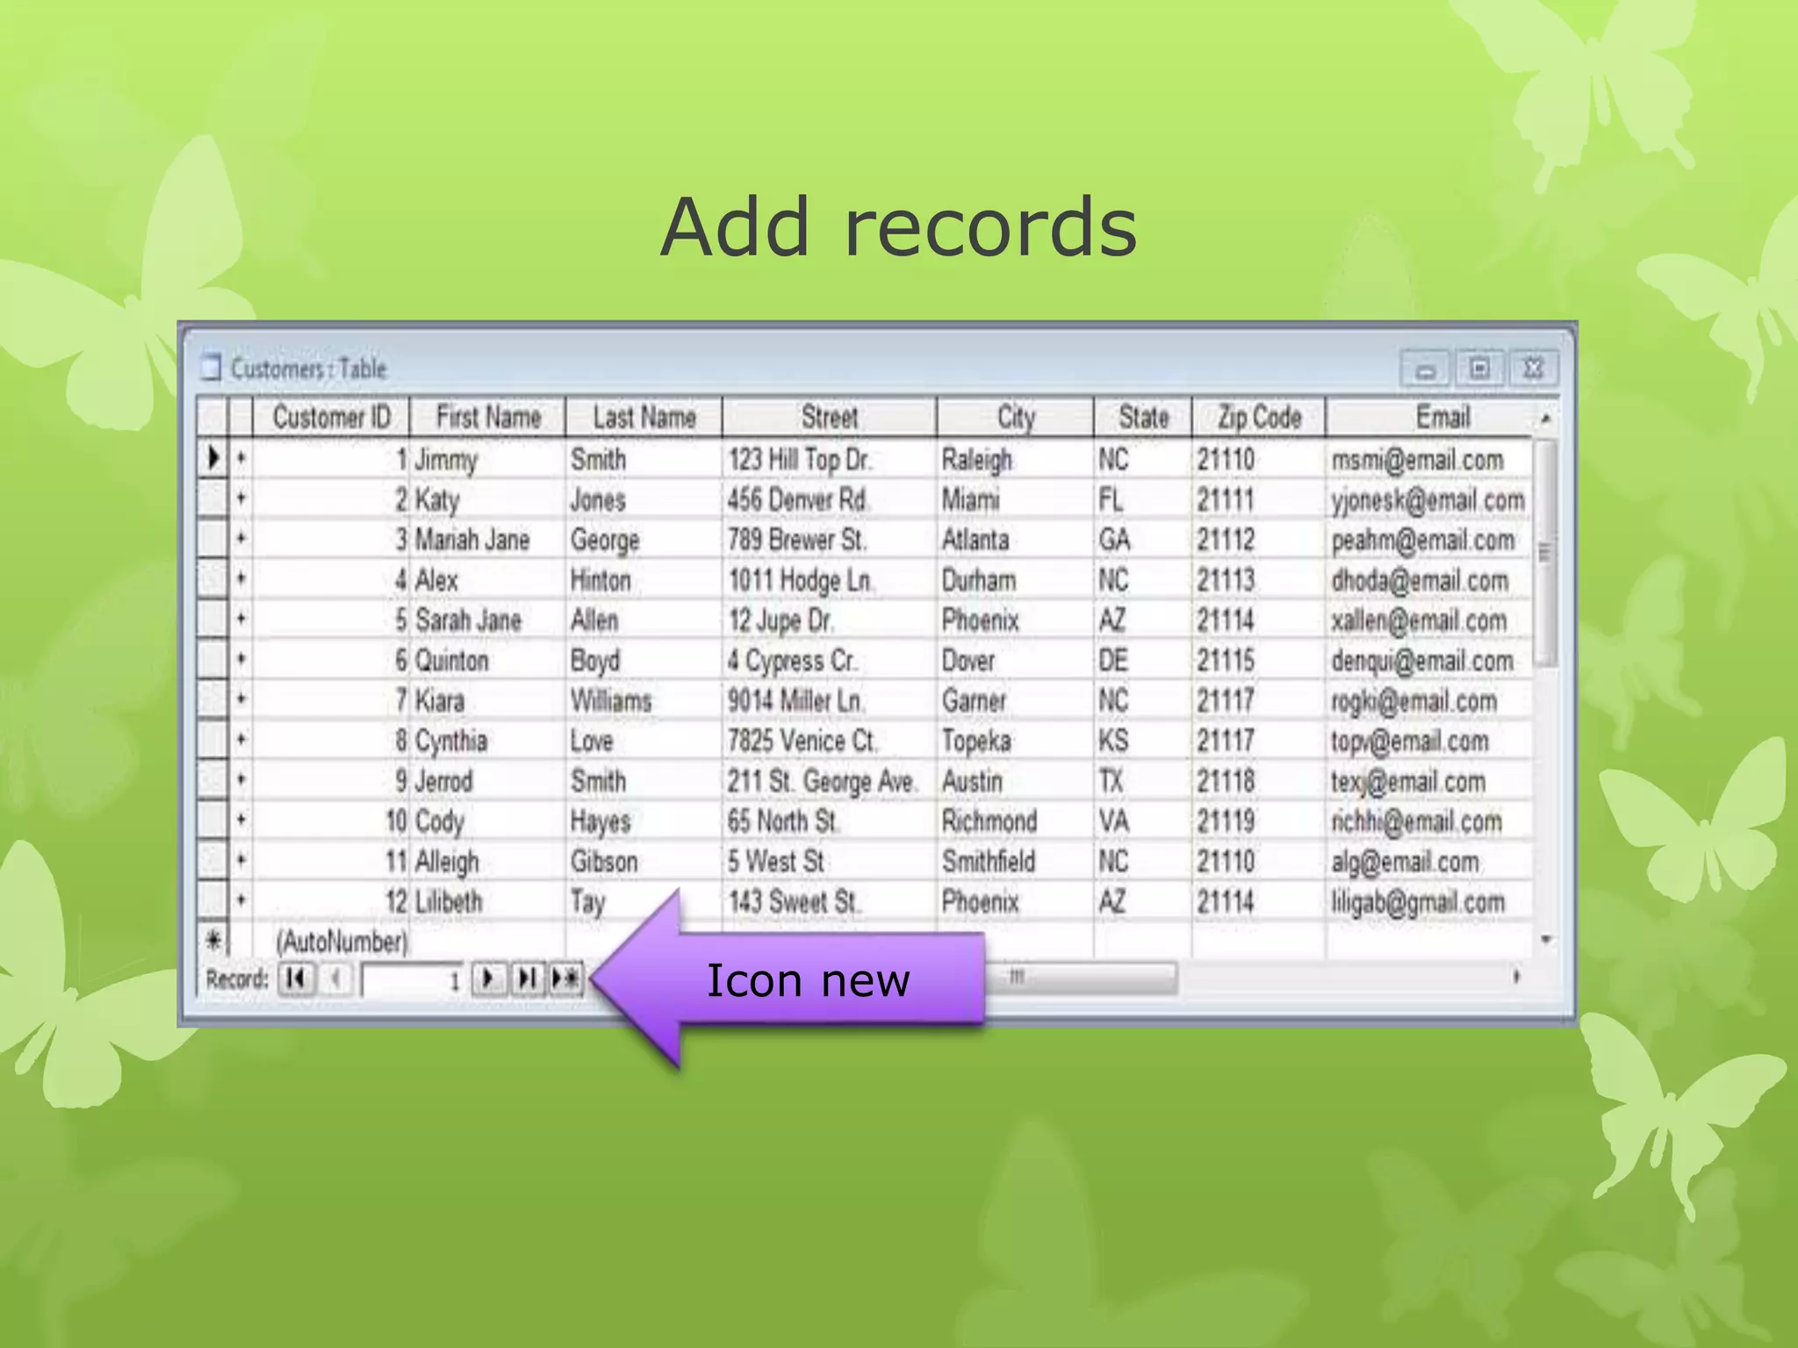Click the New Record navigation button

566,978
